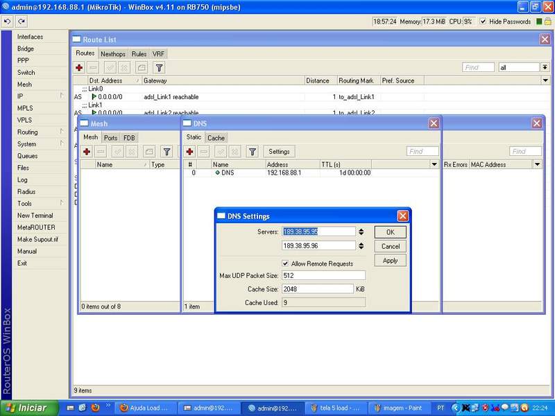Disable selected route with cross icon

[x=124, y=67]
